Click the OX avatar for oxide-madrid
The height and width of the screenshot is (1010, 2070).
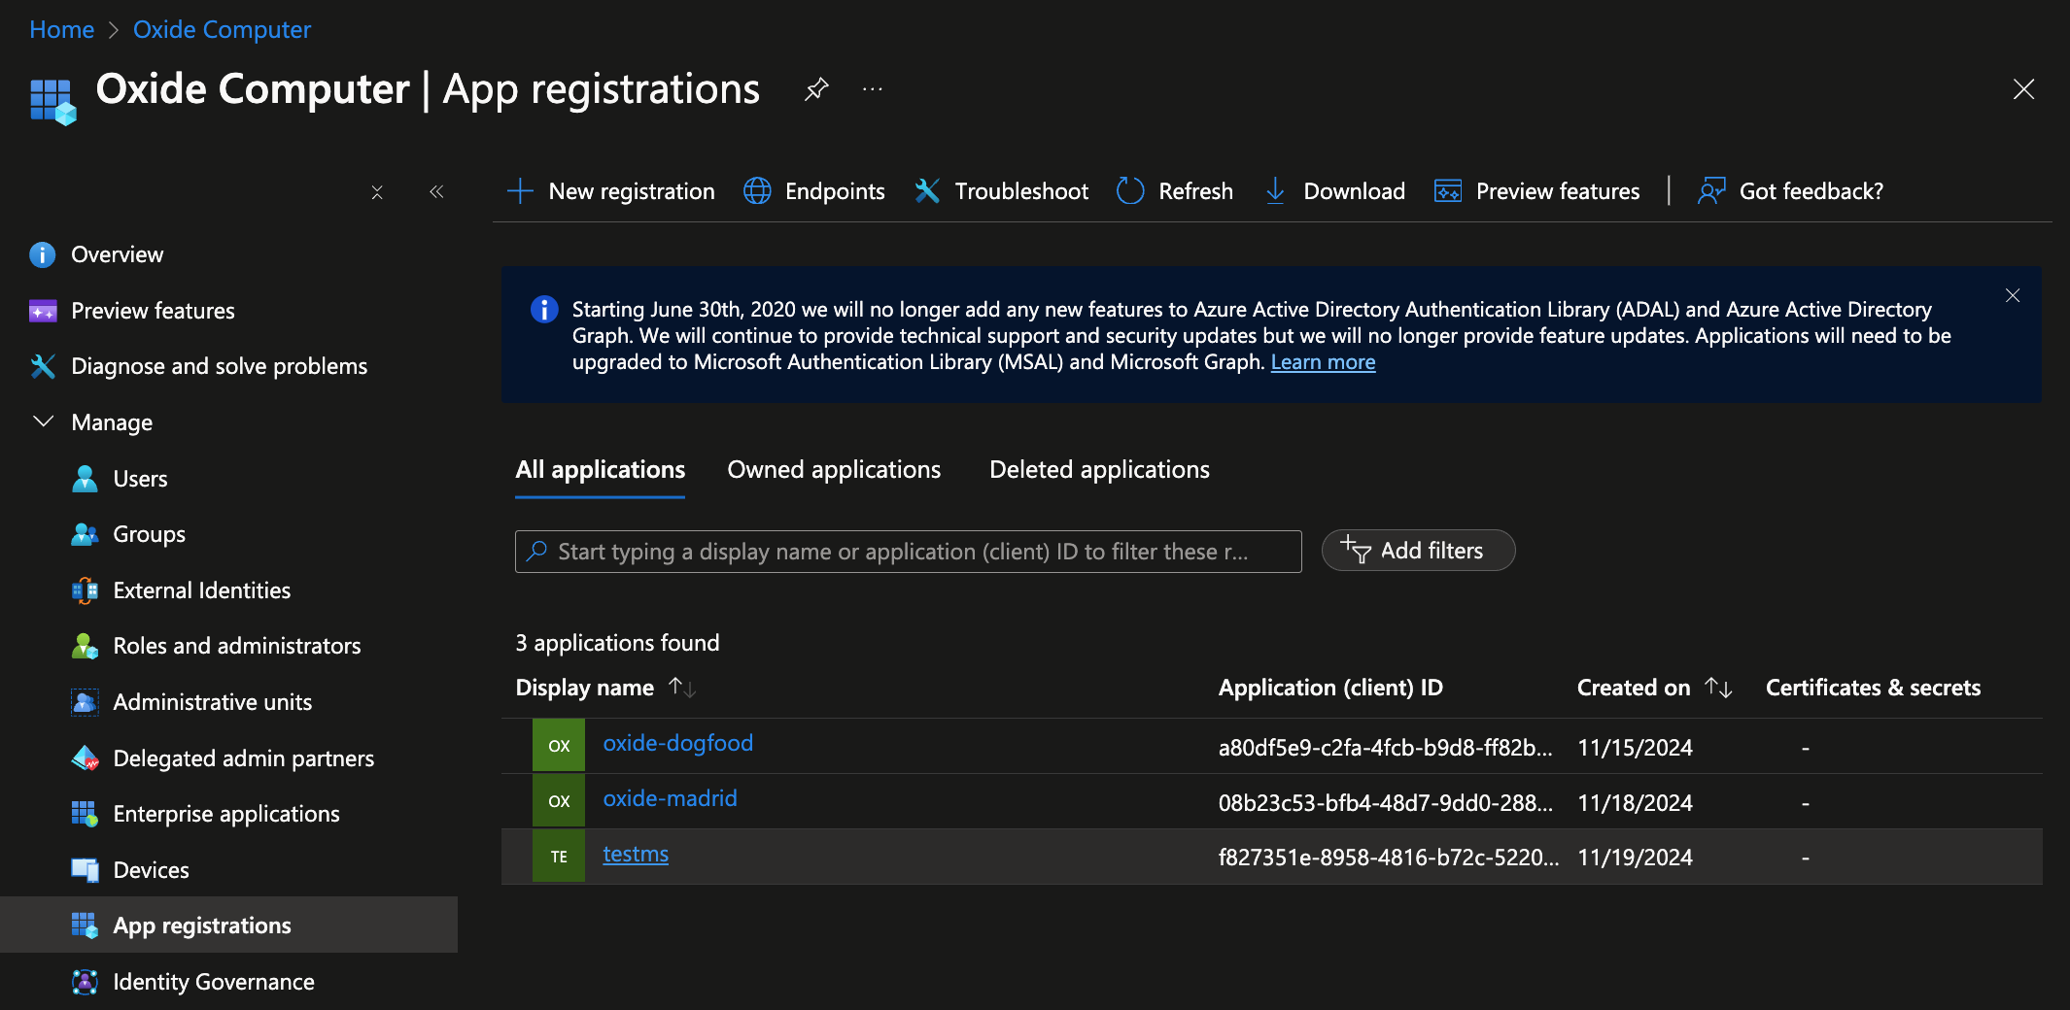point(559,801)
